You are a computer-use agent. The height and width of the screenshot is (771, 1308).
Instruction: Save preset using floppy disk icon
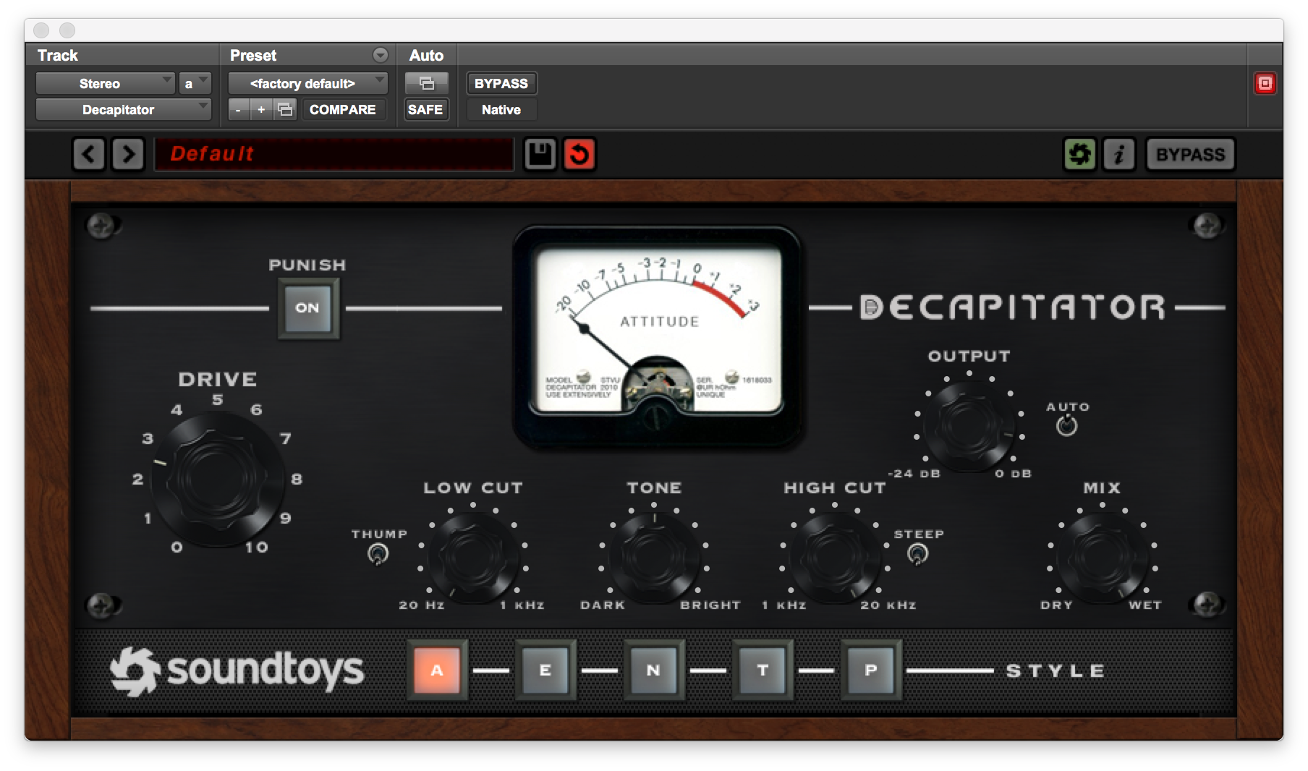(x=540, y=154)
